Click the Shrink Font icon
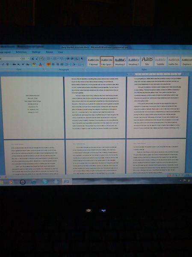The width and height of the screenshot is (192, 257). pos(37,59)
